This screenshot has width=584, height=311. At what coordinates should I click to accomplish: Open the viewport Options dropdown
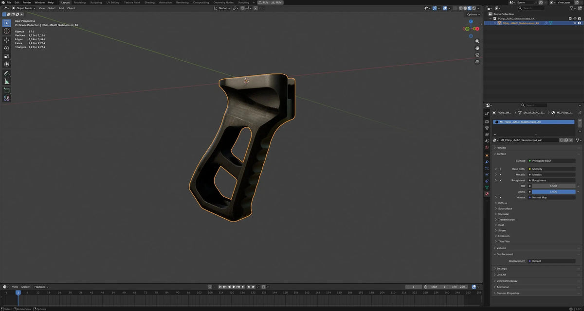pos(473,14)
